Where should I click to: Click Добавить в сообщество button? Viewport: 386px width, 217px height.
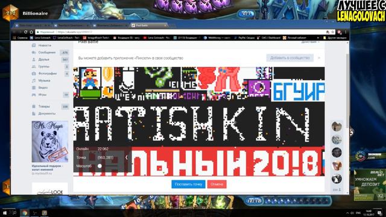(289, 58)
